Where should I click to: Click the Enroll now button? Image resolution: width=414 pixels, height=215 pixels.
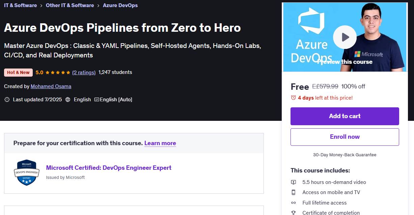345,137
